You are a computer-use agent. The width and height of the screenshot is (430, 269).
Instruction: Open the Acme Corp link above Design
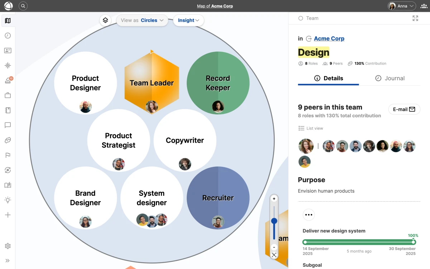coord(329,38)
